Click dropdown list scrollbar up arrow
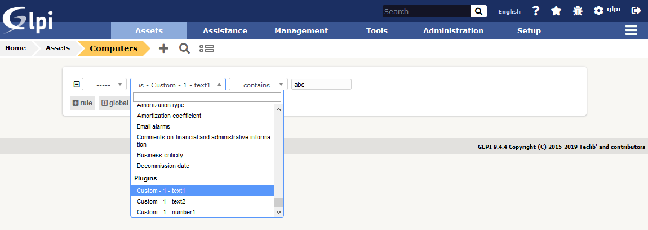The height and width of the screenshot is (230, 648). click(x=278, y=109)
